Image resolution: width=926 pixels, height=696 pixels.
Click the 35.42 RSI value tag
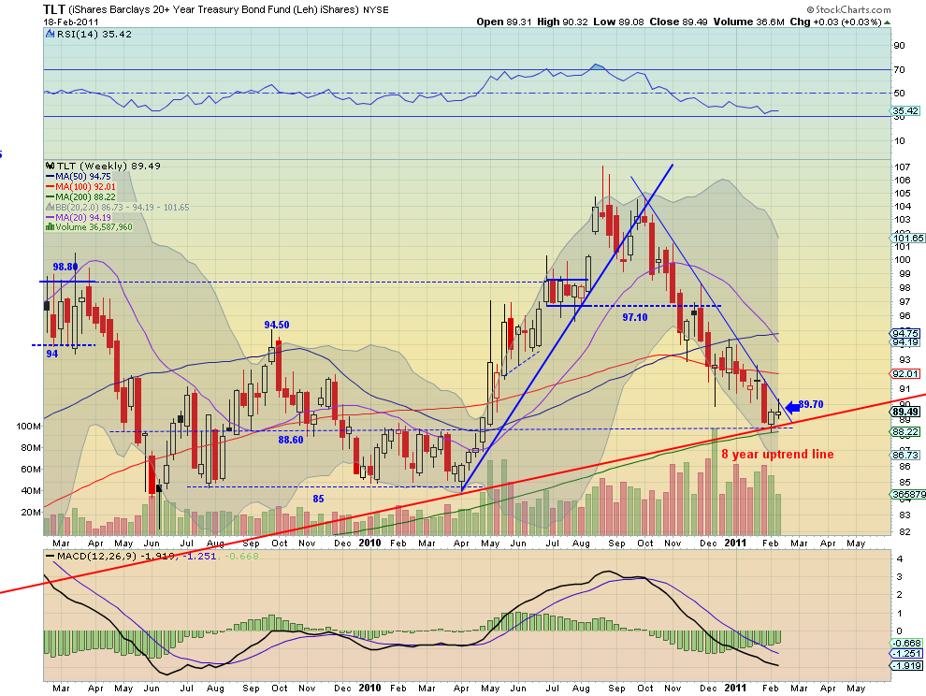pyautogui.click(x=905, y=110)
